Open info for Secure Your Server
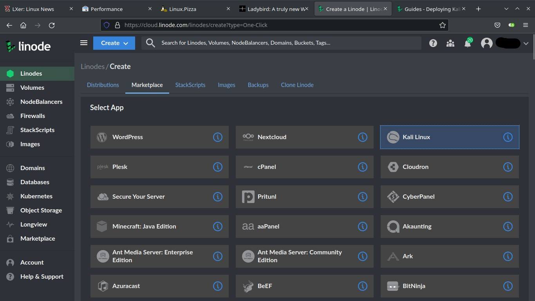 pos(218,197)
